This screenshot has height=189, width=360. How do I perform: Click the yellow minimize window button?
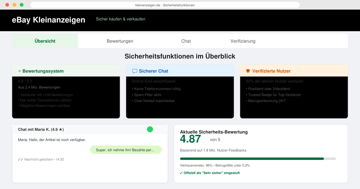coord(14,5)
